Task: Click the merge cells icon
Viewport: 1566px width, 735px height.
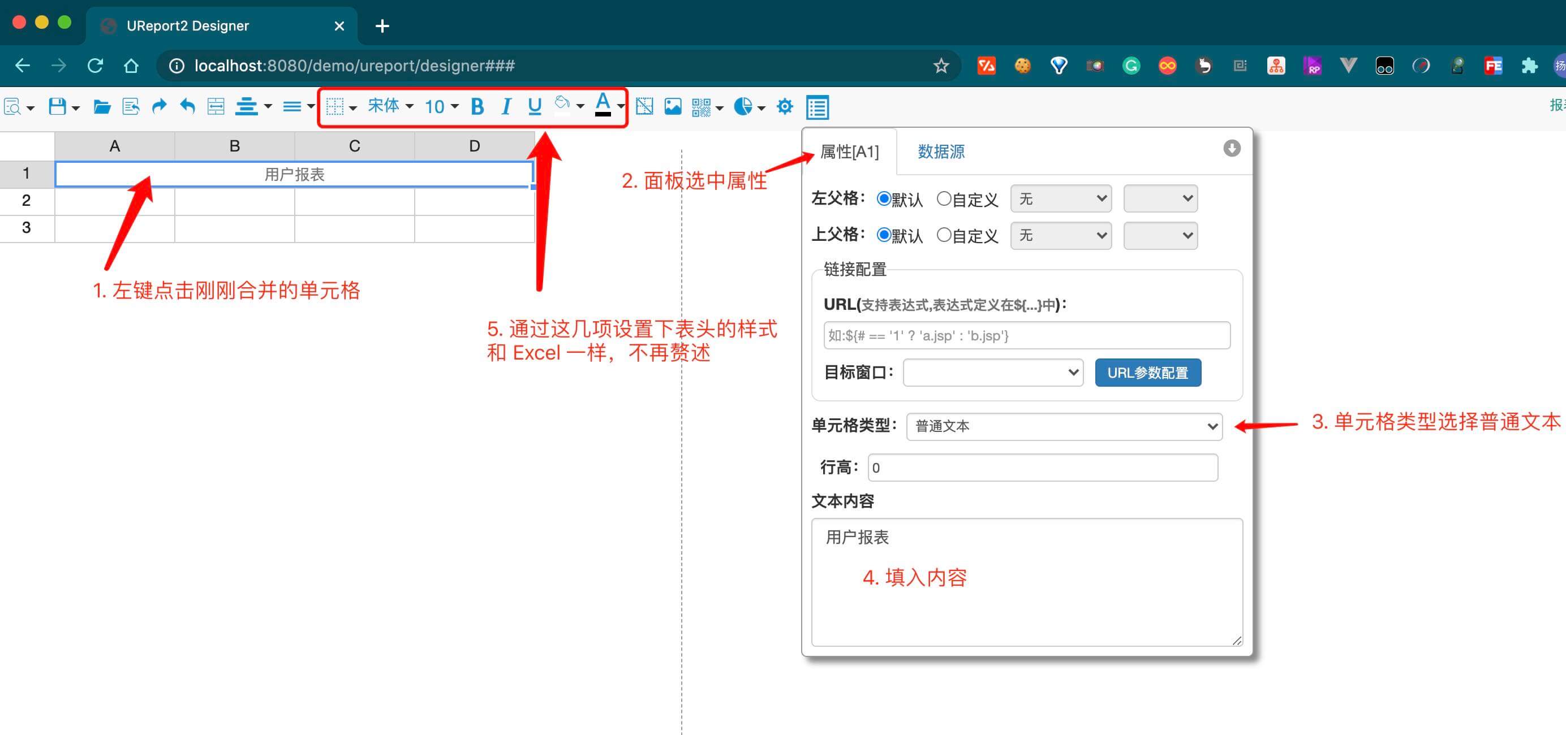Action: coord(216,107)
